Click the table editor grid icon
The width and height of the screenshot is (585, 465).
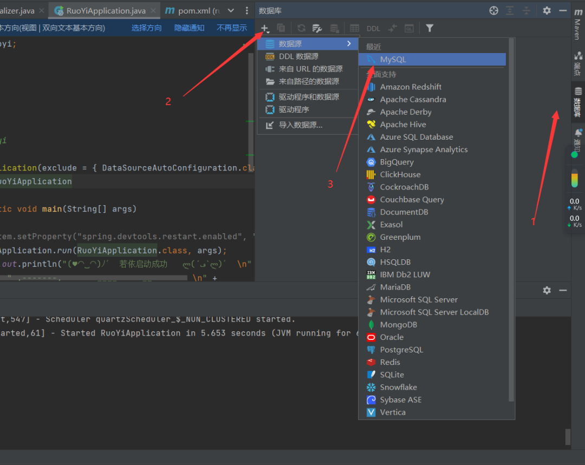tap(354, 28)
